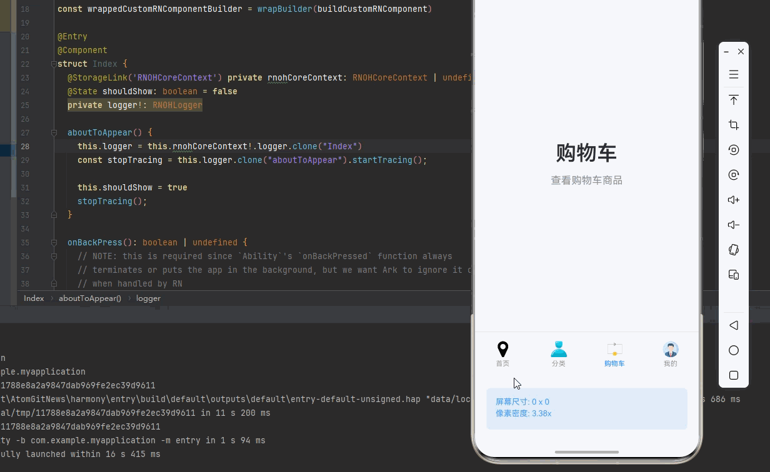This screenshot has width=770, height=472.
Task: Rotate the emulator counterclockwise
Action: coord(734,150)
